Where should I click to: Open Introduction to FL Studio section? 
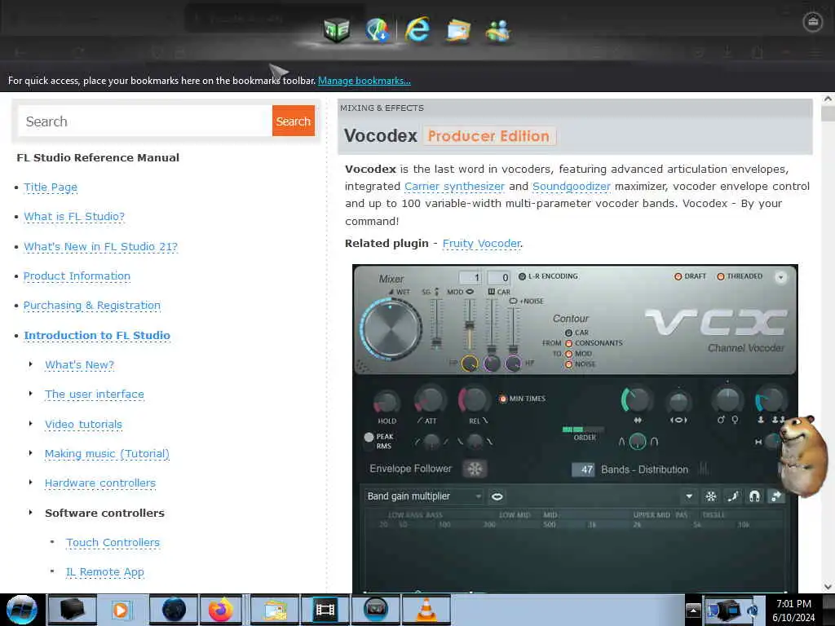point(97,335)
